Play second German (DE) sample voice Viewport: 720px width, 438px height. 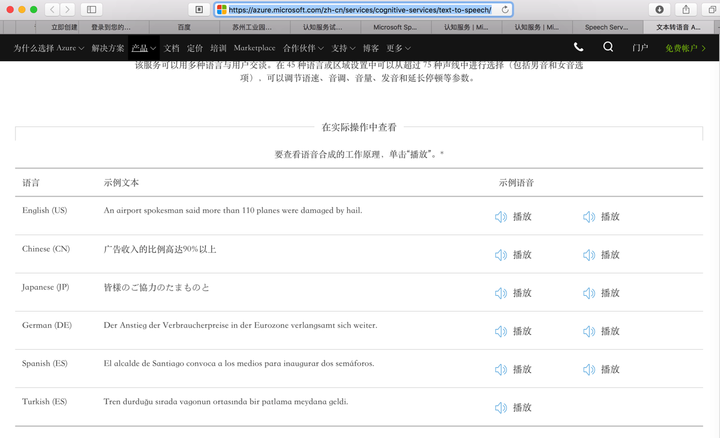tap(601, 331)
